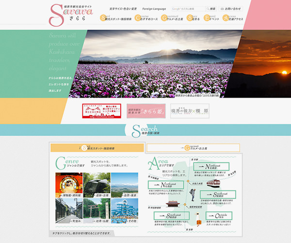Click the Google custom search field
The width and height of the screenshot is (291, 243).
point(189,9)
